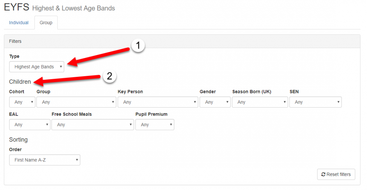Switch to the Individual tab

tap(19, 23)
